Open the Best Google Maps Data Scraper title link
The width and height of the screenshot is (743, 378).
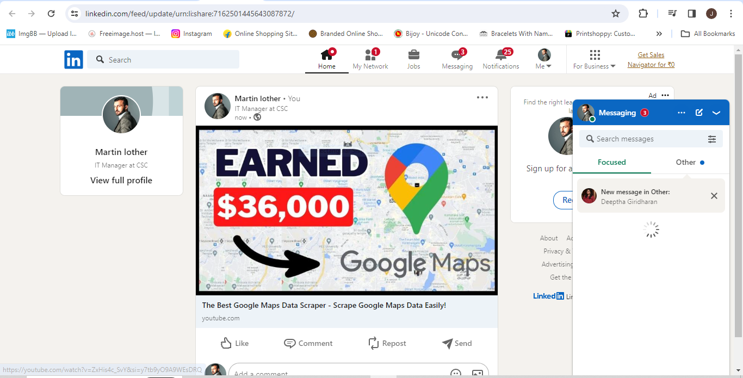(x=324, y=305)
